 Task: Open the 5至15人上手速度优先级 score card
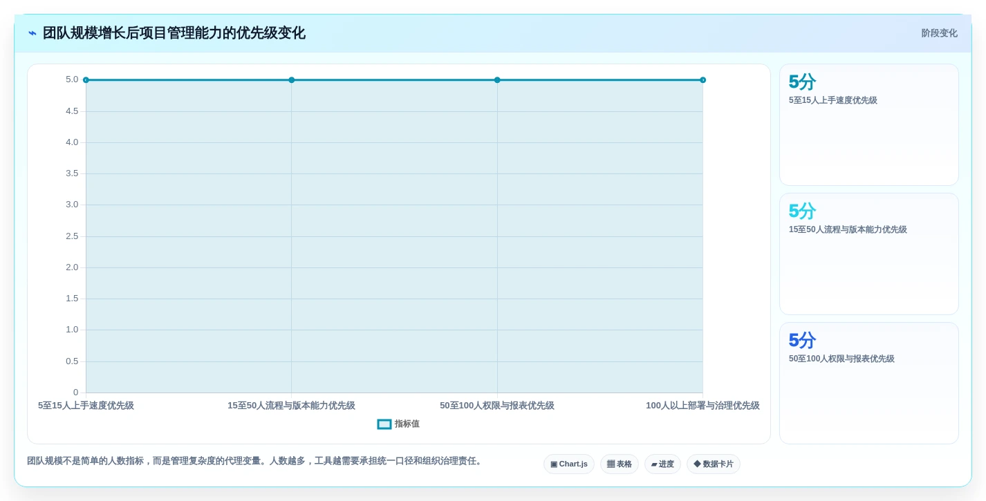869,125
